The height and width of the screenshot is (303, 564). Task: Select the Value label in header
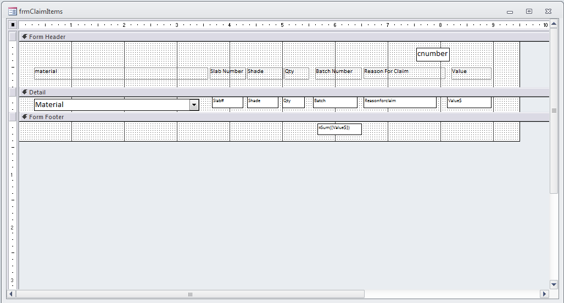[471, 74]
